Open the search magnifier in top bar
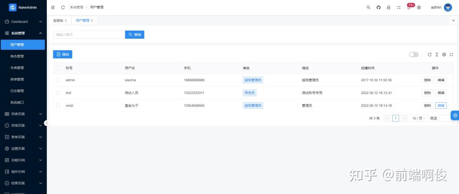 click(x=368, y=7)
